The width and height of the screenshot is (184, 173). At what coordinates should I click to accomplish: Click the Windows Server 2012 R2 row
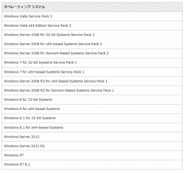point(92,146)
